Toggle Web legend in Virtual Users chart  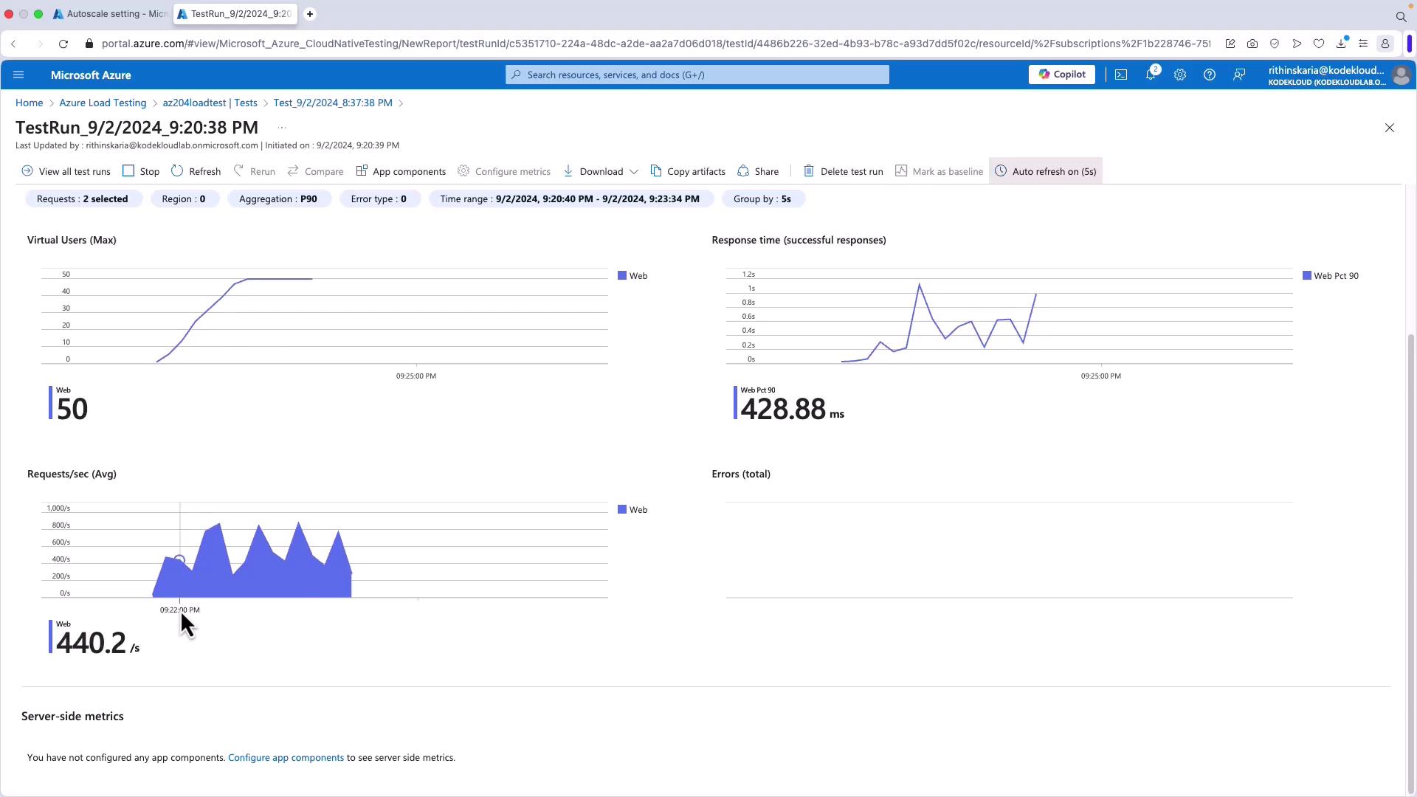tap(632, 276)
